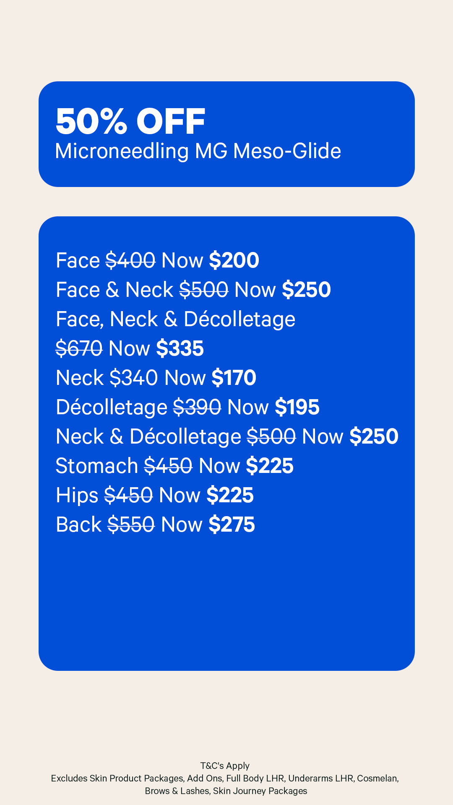
Task: Select the Face & Neck $250 price
Action: (x=306, y=290)
